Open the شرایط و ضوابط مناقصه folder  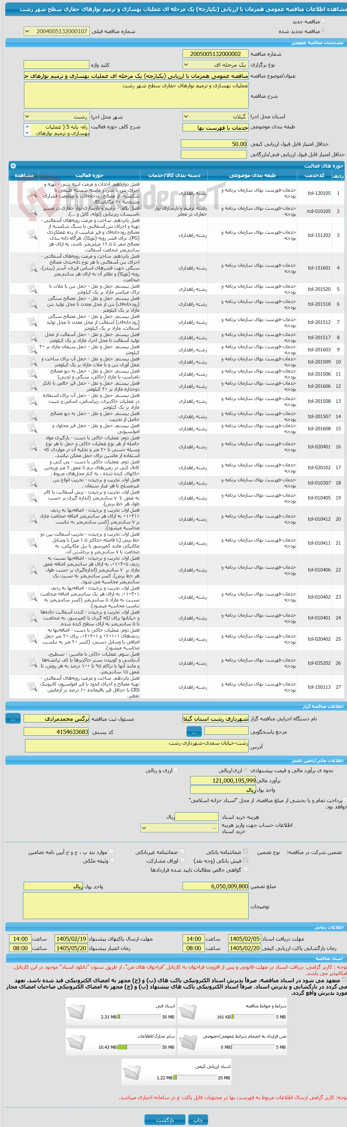pos(188,1011)
